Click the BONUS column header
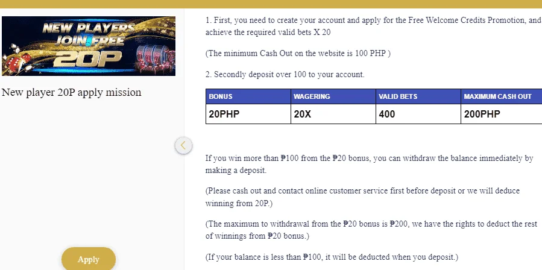The width and height of the screenshot is (542, 270). pyautogui.click(x=248, y=96)
